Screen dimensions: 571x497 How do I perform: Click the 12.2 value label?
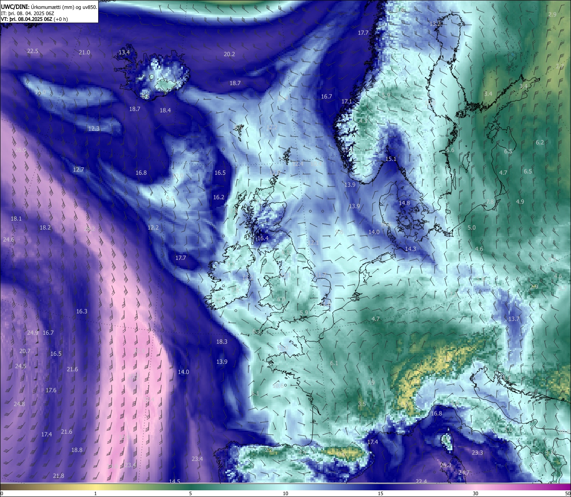click(153, 228)
